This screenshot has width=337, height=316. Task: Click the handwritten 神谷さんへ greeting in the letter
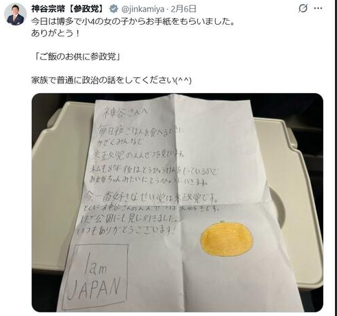coord(125,113)
